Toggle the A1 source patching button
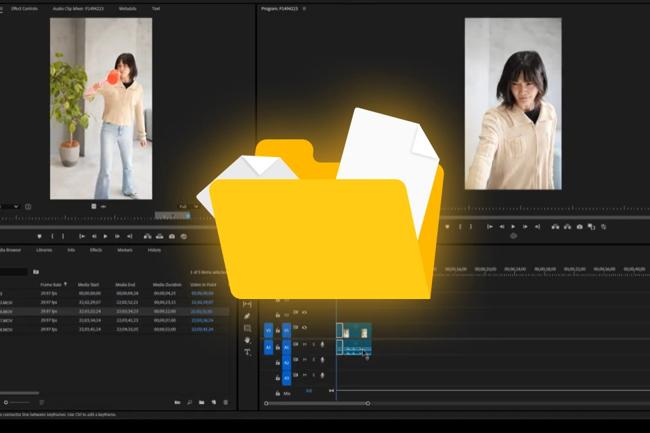Screen dimensions: 650x433 [x=268, y=347]
